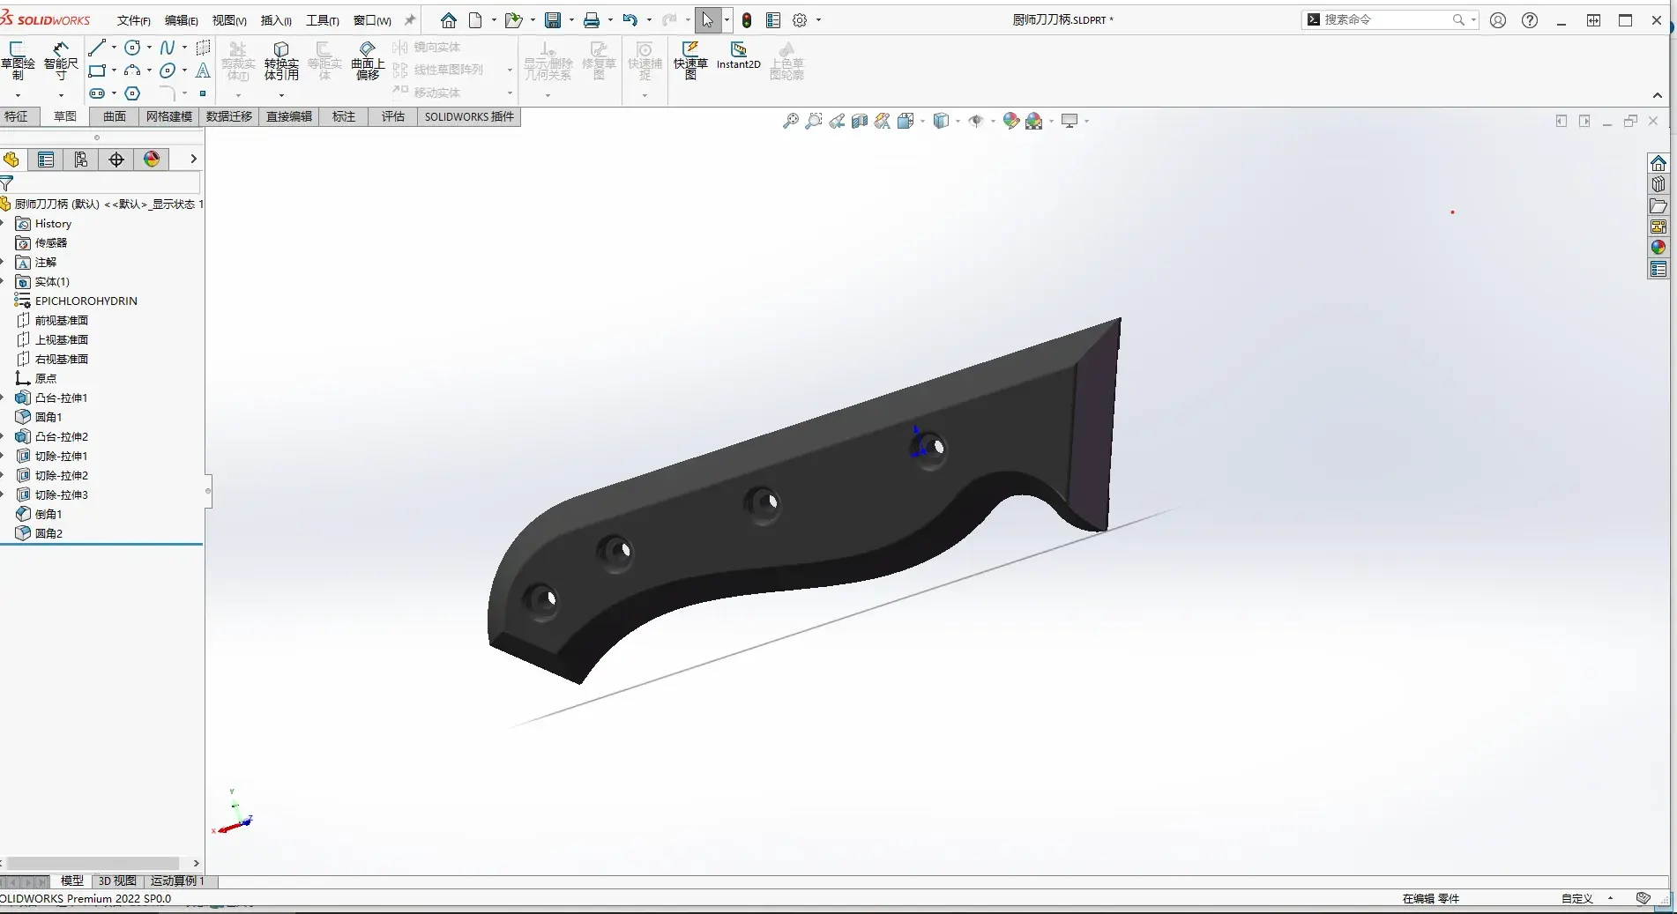This screenshot has width=1677, height=914.
Task: Select the Line sketch tool
Action: tap(97, 48)
